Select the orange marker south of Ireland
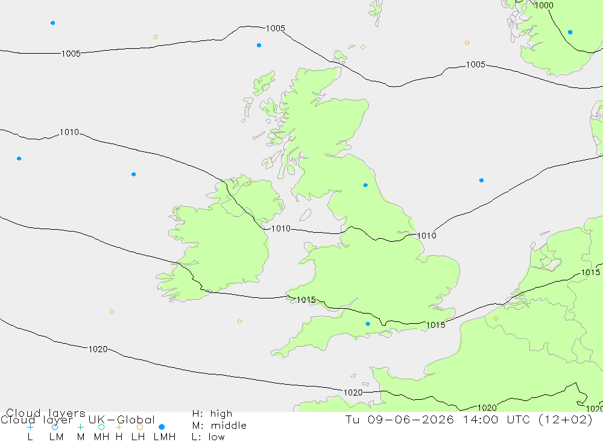Screen dimensions: 603x442 coord(239,321)
